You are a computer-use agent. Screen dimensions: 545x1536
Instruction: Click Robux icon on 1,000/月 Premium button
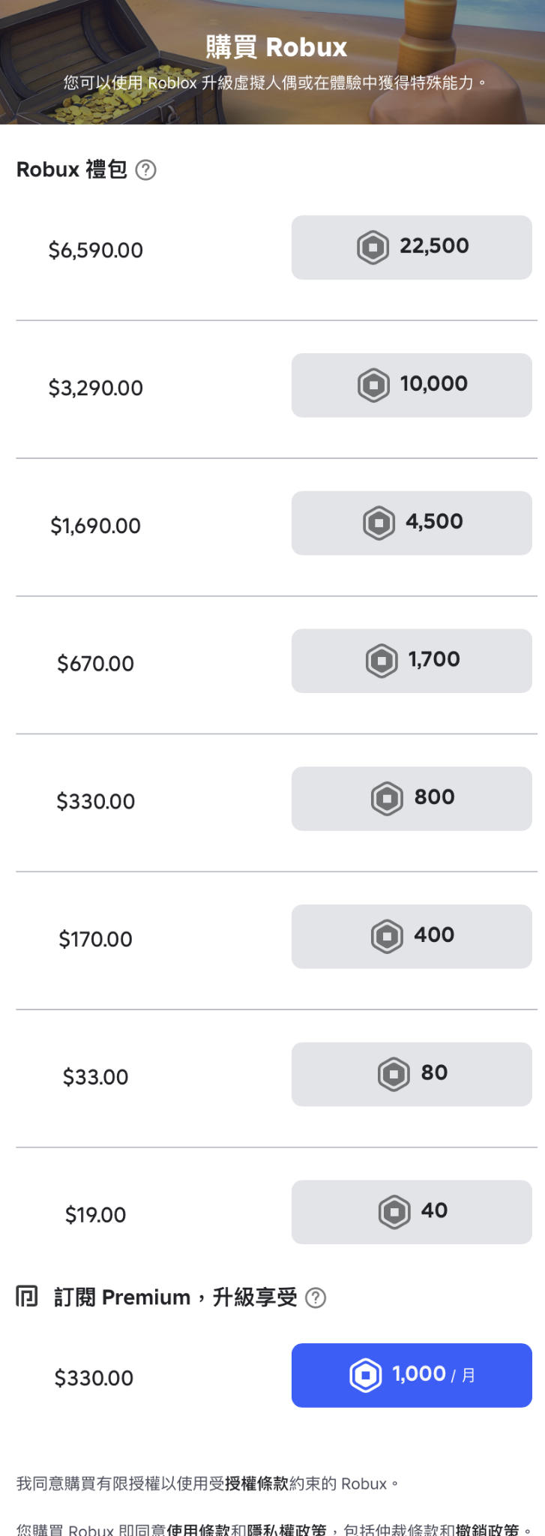pyautogui.click(x=366, y=1375)
